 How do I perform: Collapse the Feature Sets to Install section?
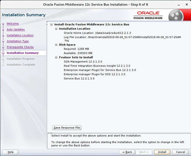click(56, 58)
